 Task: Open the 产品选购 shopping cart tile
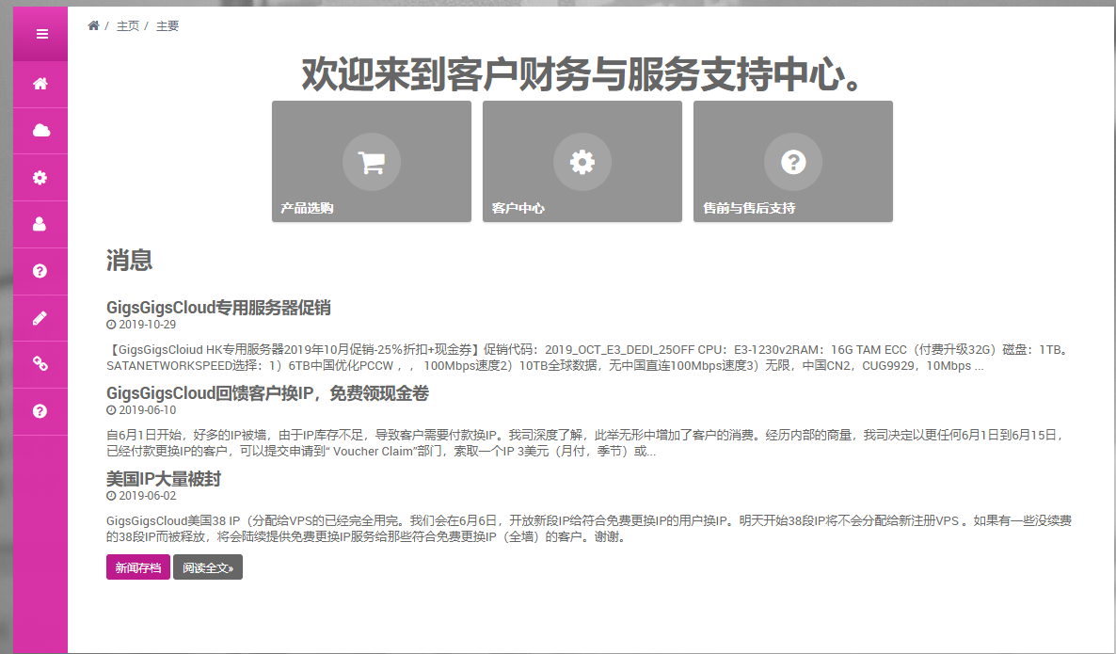371,162
